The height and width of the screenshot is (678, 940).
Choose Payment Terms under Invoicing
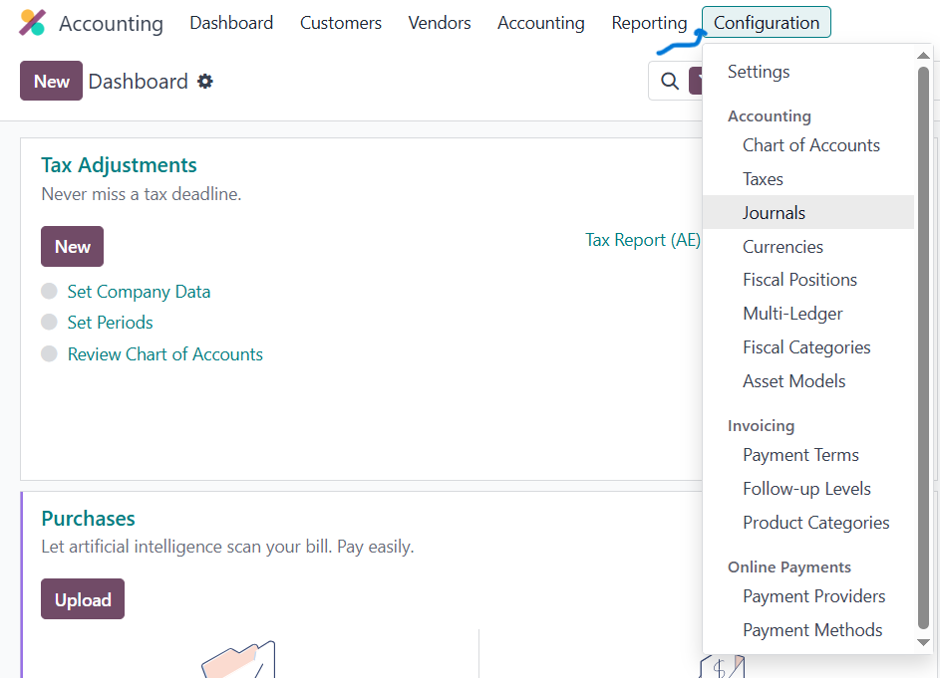tap(800, 455)
